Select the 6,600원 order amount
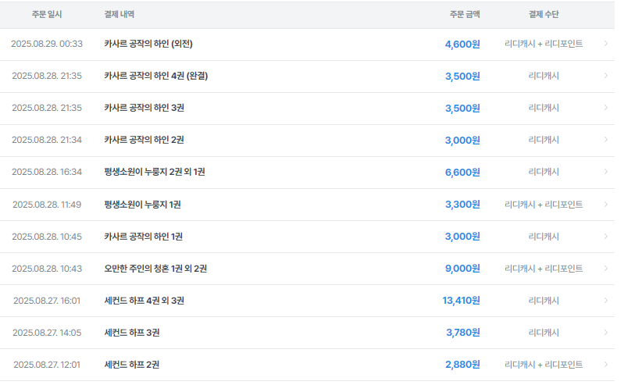 click(x=462, y=172)
